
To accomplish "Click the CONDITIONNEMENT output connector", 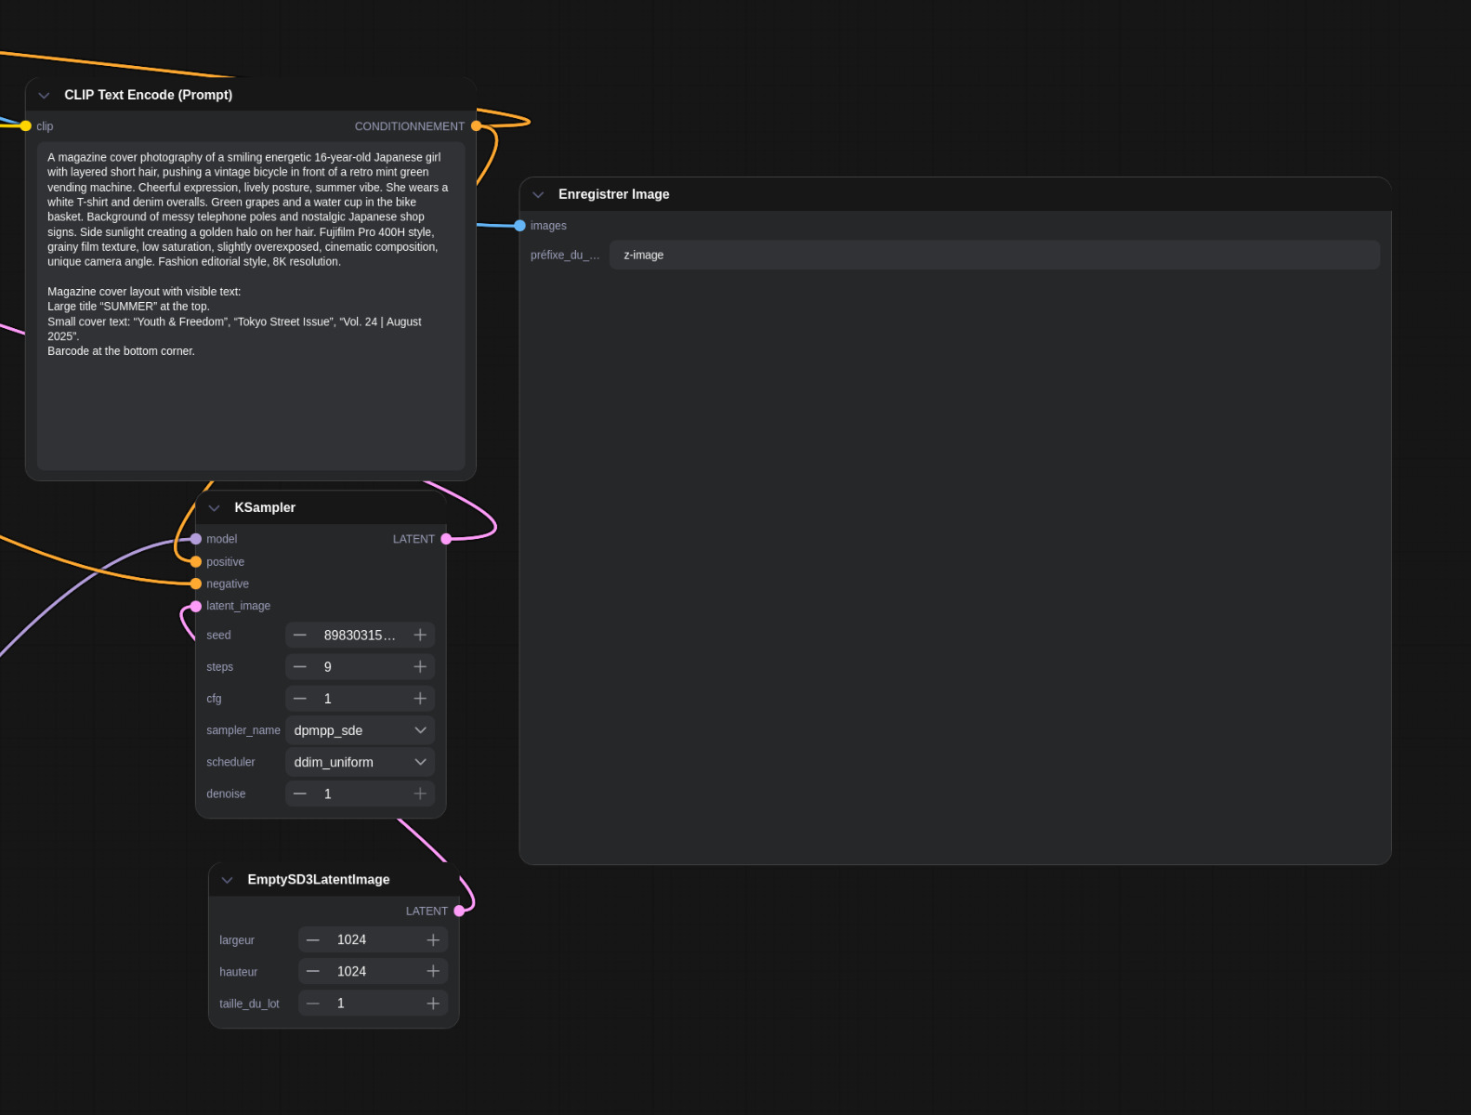I will pyautogui.click(x=477, y=126).
